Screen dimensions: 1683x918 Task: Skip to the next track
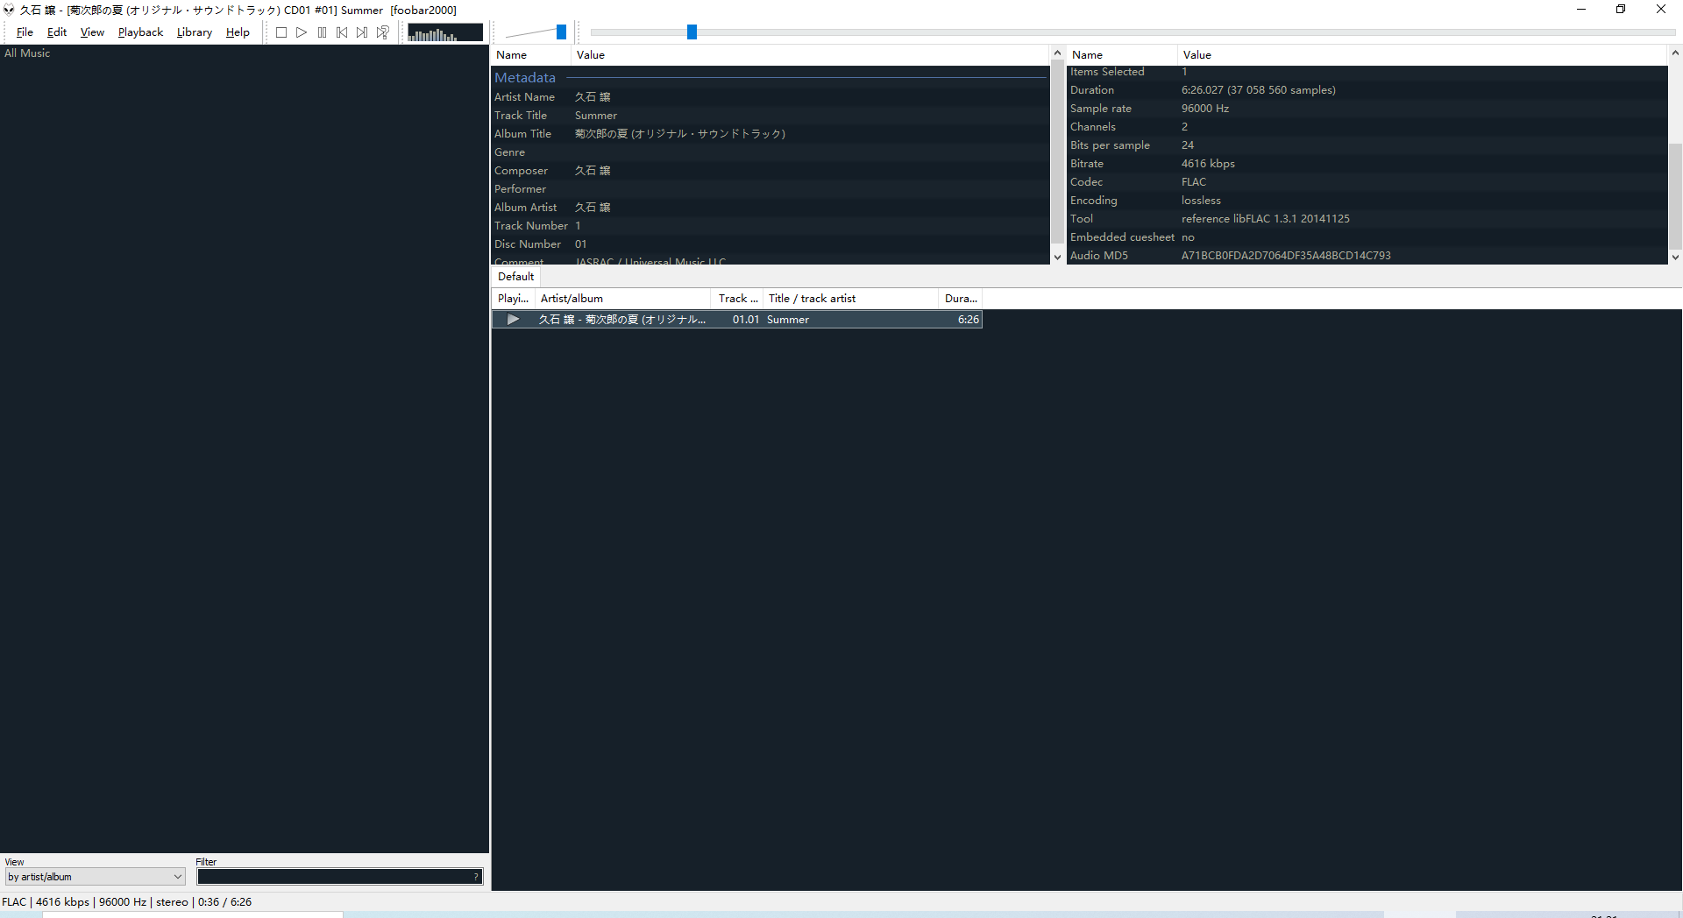pyautogui.click(x=362, y=32)
